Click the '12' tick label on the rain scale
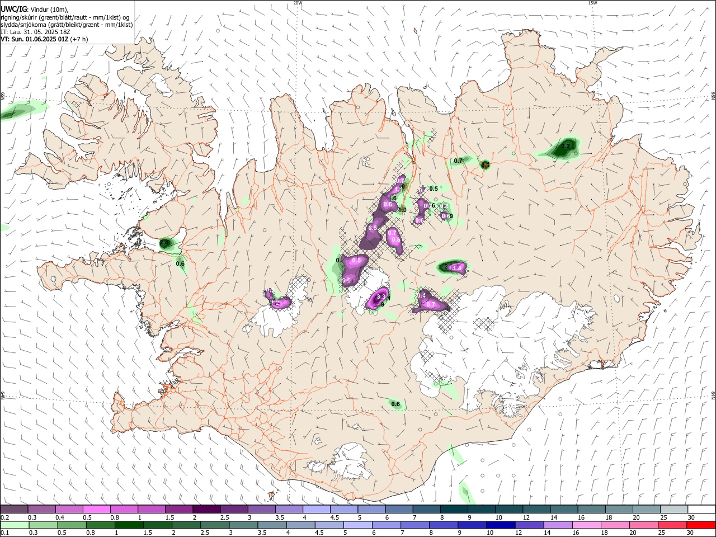 click(519, 533)
